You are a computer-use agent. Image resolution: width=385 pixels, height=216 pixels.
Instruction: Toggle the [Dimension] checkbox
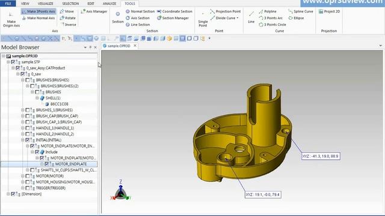coord(13,194)
